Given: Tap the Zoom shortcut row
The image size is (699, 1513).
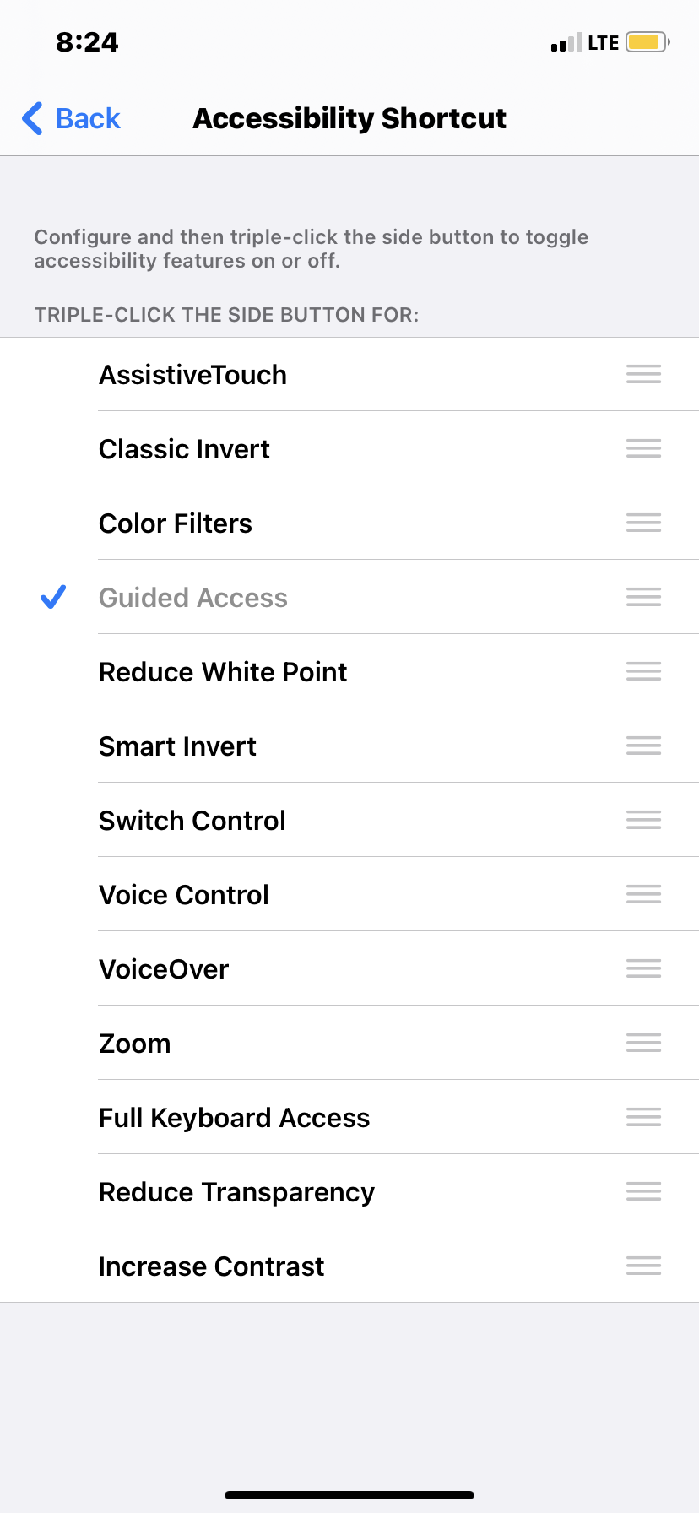Looking at the screenshot, I should coord(349,1043).
